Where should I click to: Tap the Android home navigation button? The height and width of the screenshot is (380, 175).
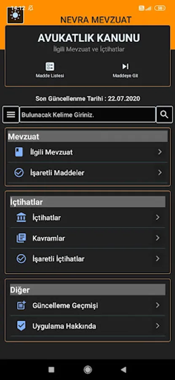pyautogui.click(x=88, y=370)
